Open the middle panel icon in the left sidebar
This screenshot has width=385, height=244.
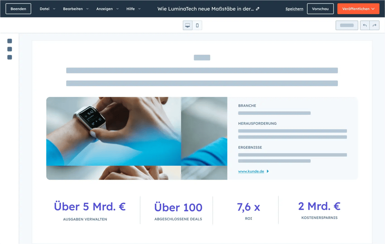(x=9, y=49)
